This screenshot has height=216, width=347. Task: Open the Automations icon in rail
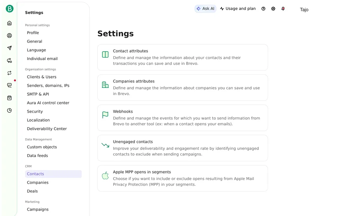[9, 60]
